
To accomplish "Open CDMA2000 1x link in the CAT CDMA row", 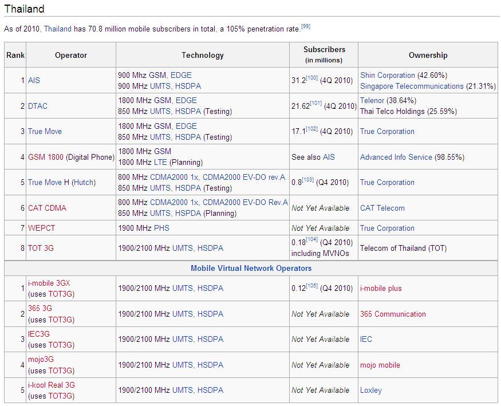I will pos(174,202).
